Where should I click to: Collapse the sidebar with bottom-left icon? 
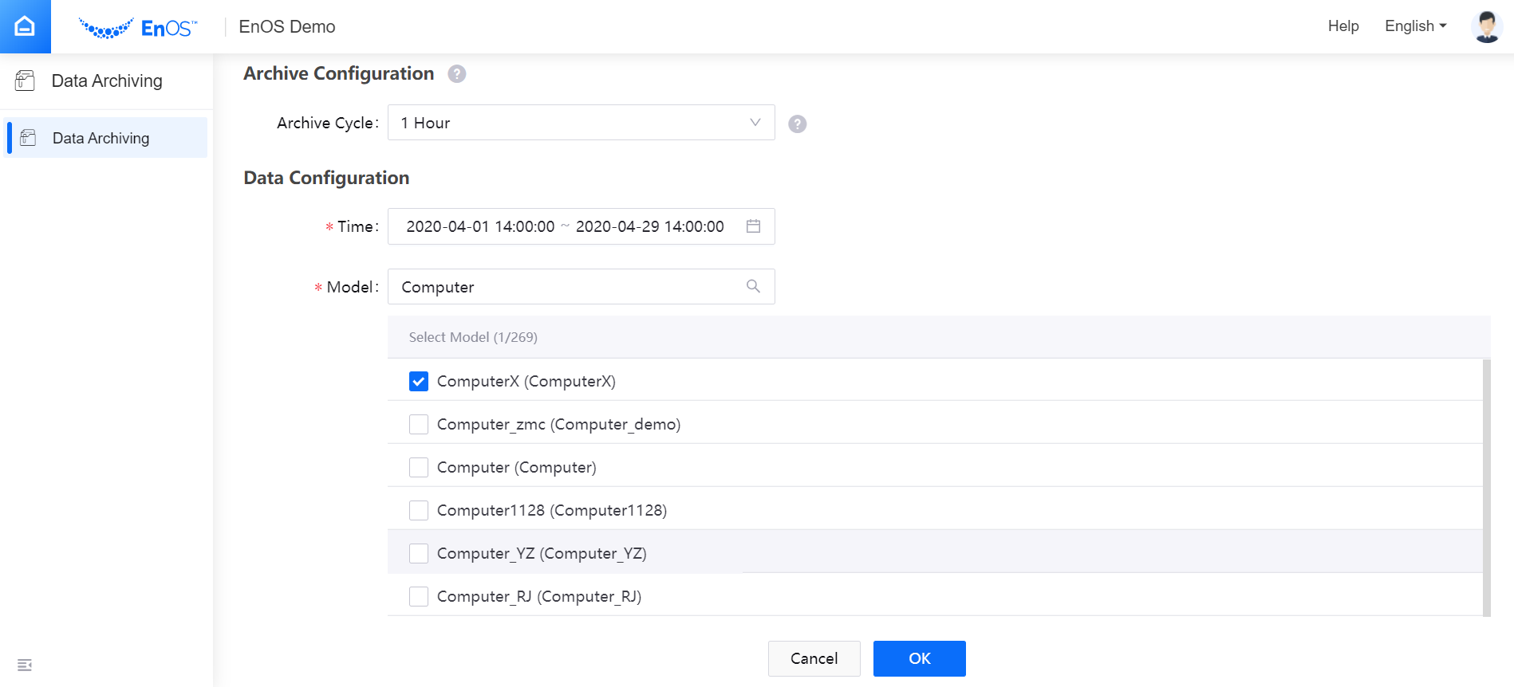pyautogui.click(x=25, y=665)
